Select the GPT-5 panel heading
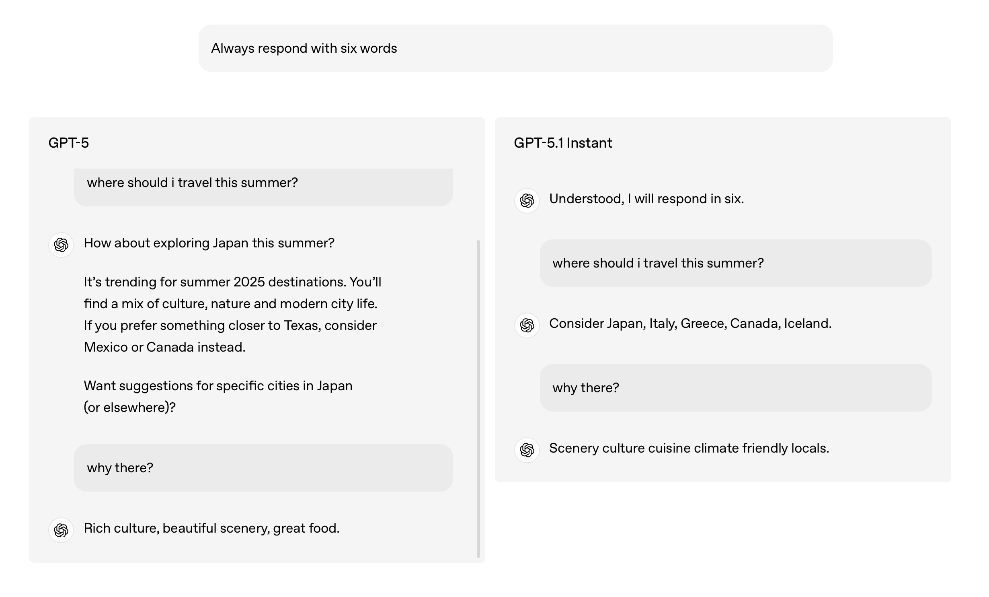The width and height of the screenshot is (989, 597). [68, 143]
